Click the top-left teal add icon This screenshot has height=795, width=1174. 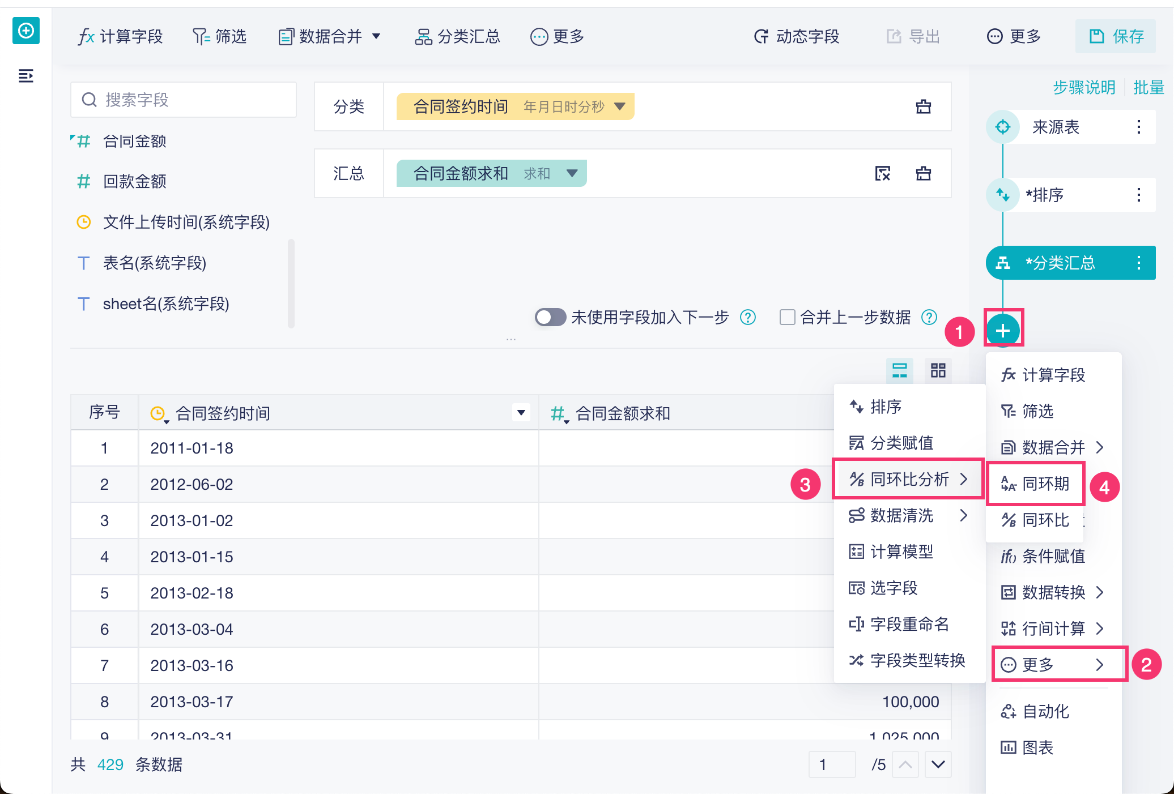[x=26, y=31]
